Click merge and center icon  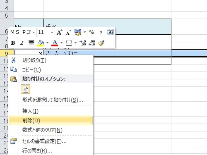110,32
